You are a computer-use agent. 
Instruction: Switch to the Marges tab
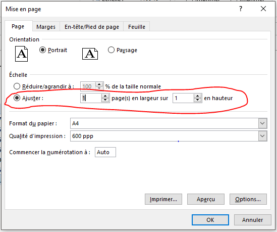46,27
